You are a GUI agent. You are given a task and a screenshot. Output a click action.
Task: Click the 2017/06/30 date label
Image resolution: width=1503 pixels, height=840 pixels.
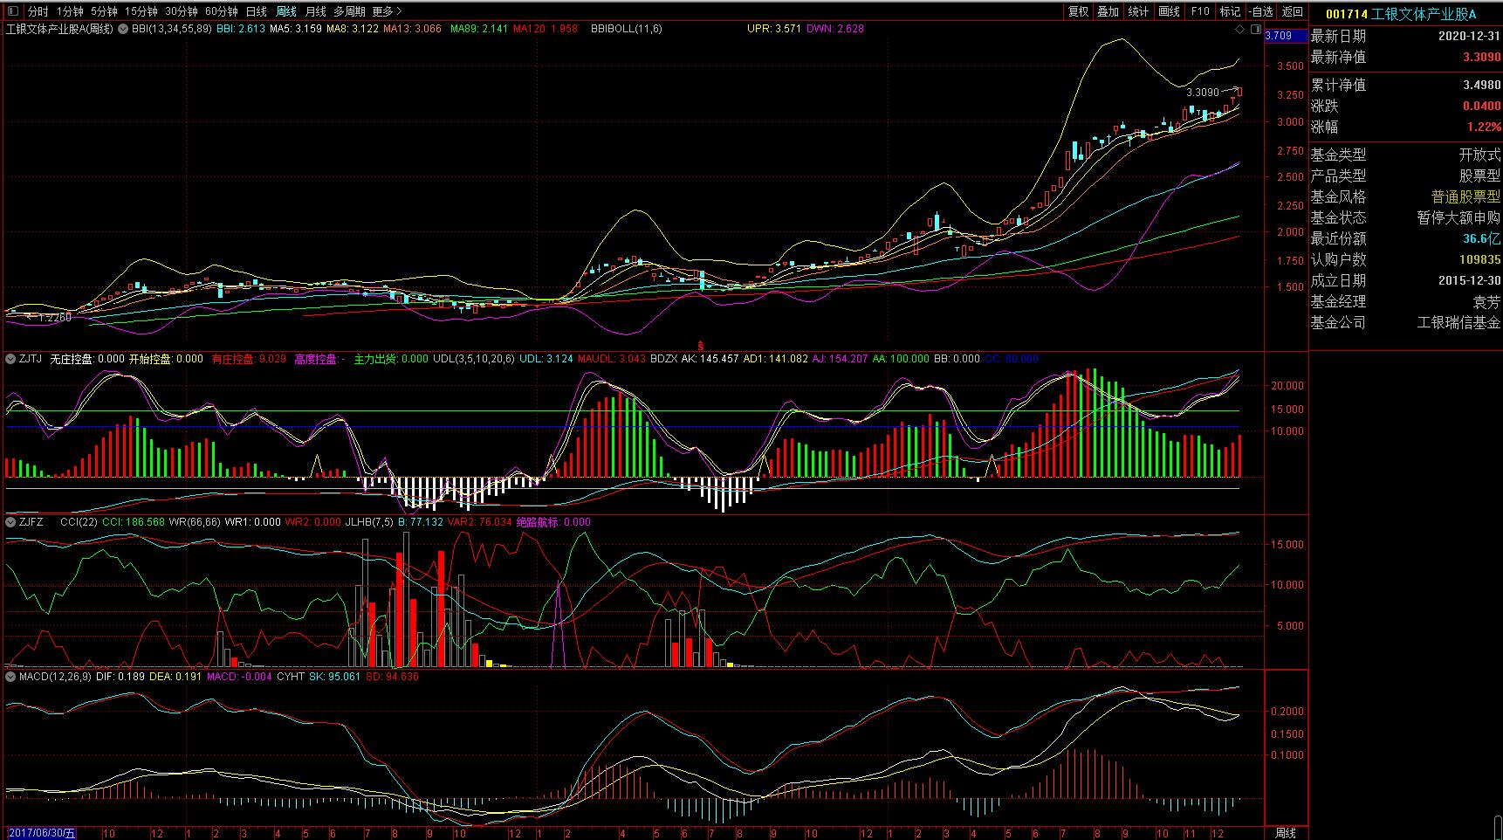tap(41, 833)
